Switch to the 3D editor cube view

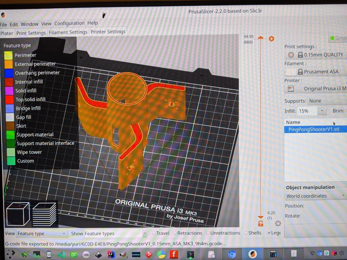click(18, 213)
